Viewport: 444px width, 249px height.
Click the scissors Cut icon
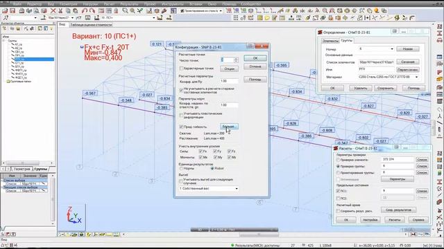pyautogui.click(x=60, y=11)
